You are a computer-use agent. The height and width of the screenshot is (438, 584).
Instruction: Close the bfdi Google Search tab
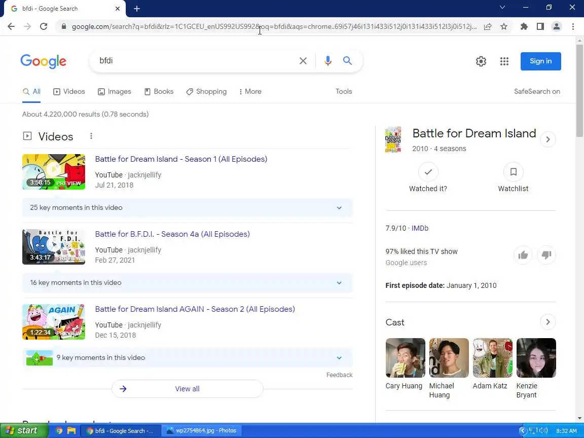pos(118,9)
